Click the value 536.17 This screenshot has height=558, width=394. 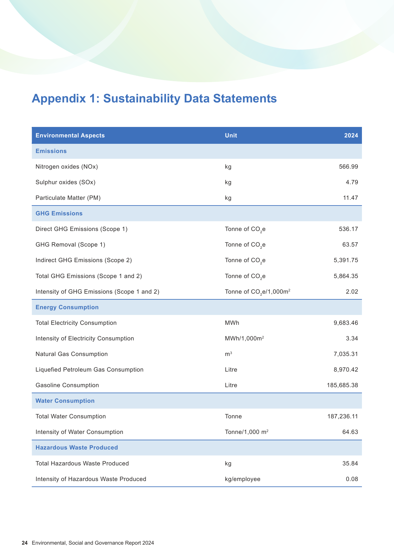[x=349, y=229]
